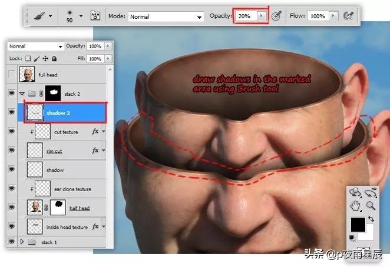Toggle tablet pressure for opacity

point(276,16)
